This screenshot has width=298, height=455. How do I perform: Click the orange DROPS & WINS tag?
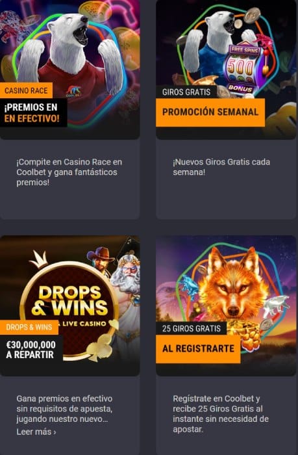click(29, 327)
